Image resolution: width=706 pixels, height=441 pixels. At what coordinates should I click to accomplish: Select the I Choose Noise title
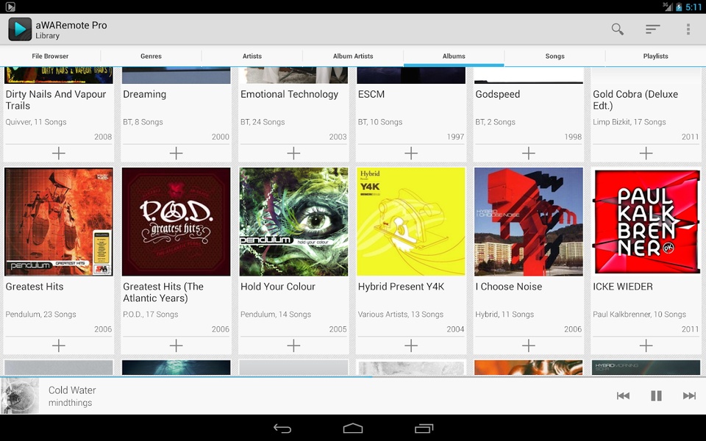pyautogui.click(x=509, y=287)
